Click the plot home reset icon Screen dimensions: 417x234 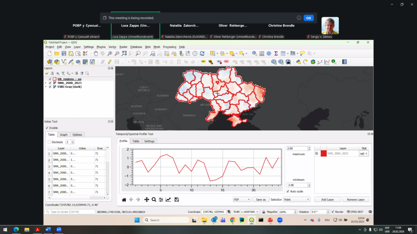click(x=124, y=199)
